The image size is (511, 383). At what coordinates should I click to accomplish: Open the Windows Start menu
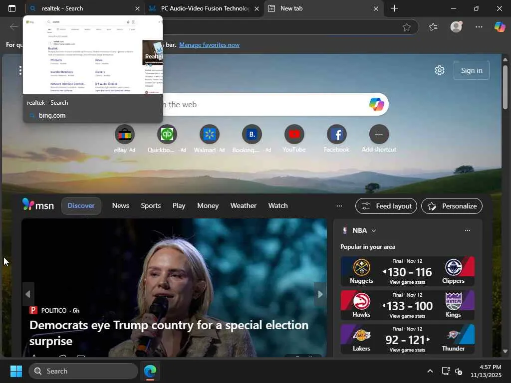[16, 371]
